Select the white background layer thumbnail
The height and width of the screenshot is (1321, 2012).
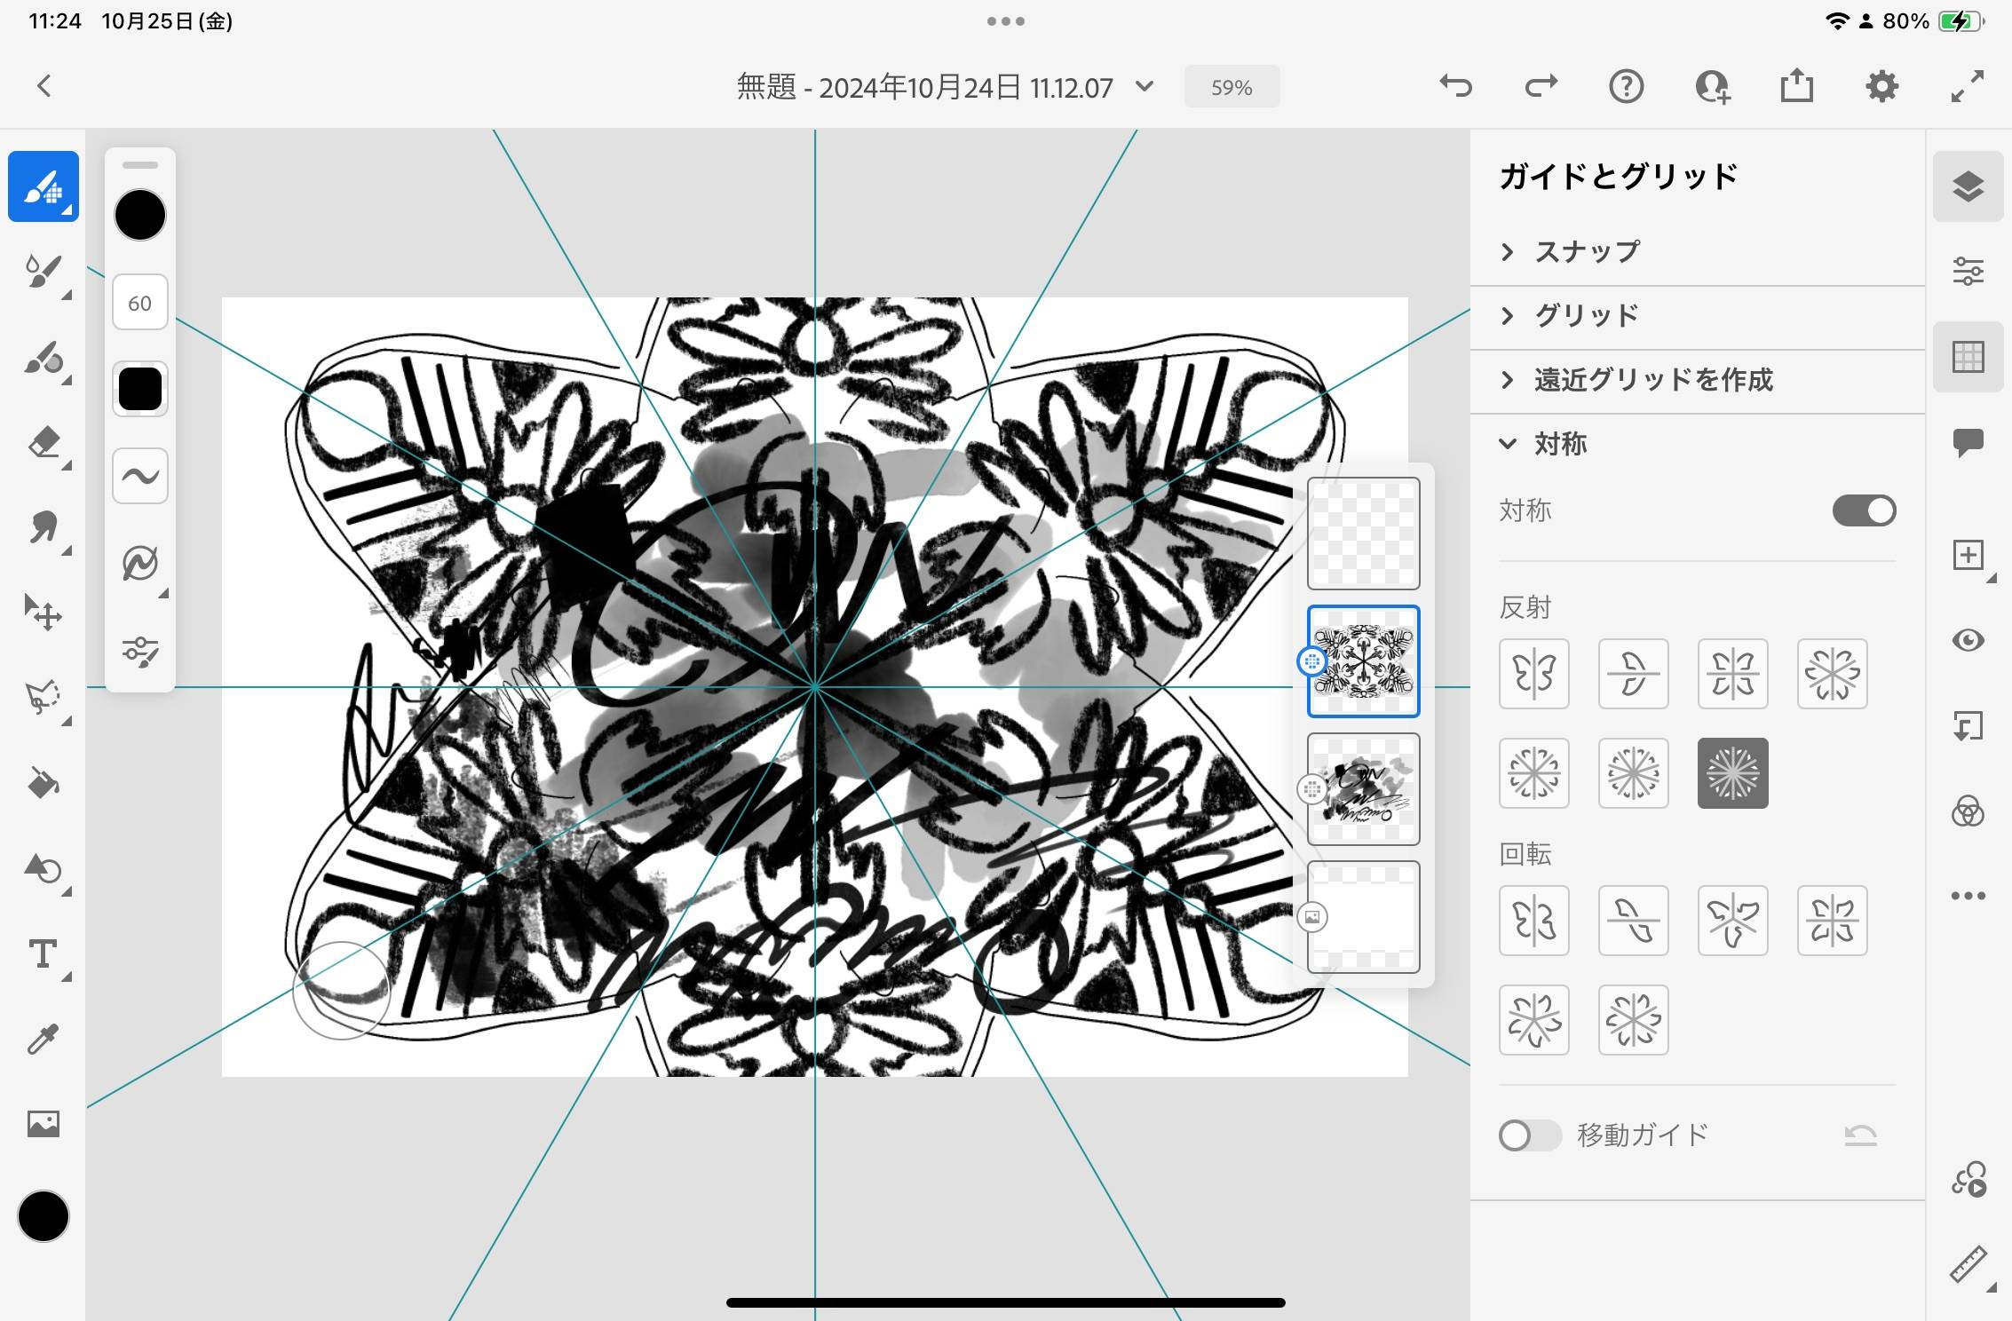coord(1364,917)
